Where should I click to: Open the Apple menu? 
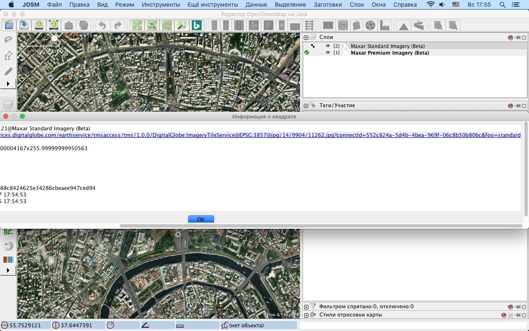[11, 5]
